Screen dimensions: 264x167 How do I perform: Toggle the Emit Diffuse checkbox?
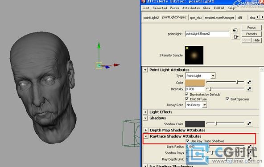coord(187,99)
